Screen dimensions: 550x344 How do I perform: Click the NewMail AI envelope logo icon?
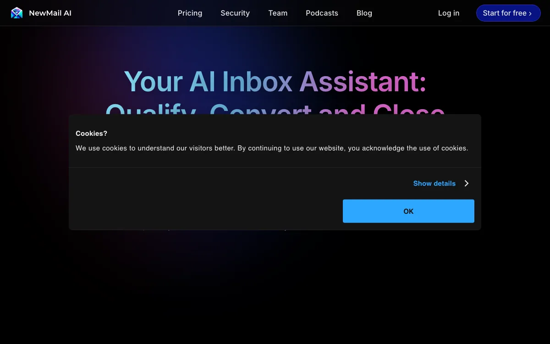tap(16, 13)
